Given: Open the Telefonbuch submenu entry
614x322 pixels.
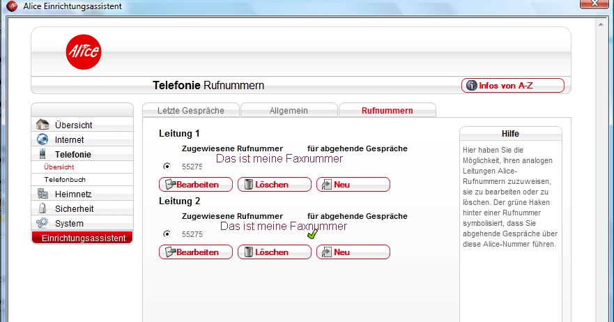Looking at the screenshot, I should [x=65, y=179].
